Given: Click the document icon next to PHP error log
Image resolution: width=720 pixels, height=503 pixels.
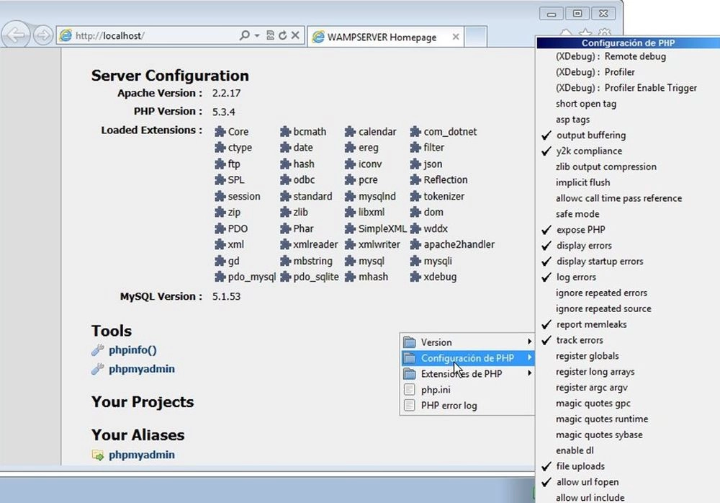Looking at the screenshot, I should (x=409, y=406).
